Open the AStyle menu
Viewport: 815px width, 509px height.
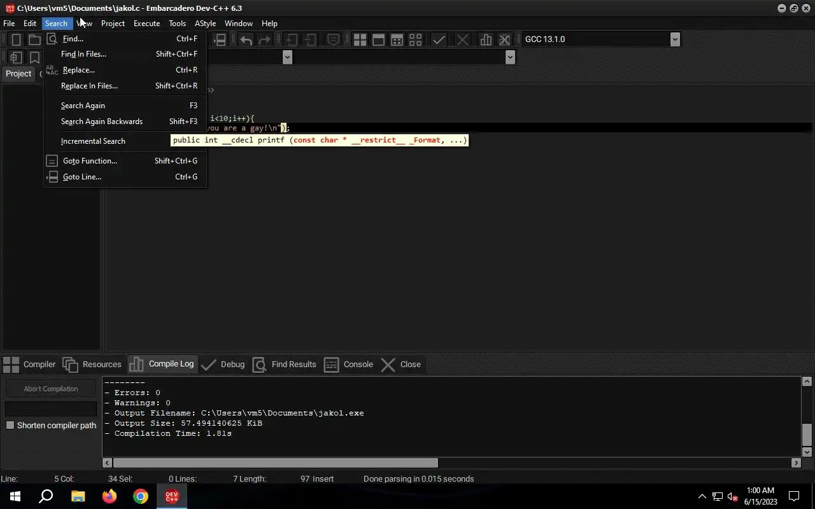coord(205,24)
